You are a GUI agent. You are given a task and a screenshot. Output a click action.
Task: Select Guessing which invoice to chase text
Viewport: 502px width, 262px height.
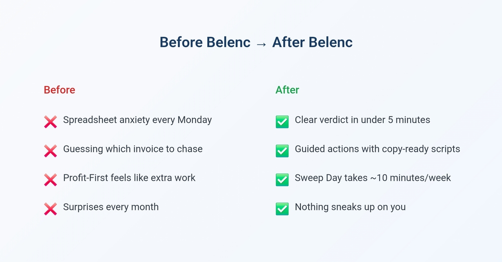tap(133, 149)
